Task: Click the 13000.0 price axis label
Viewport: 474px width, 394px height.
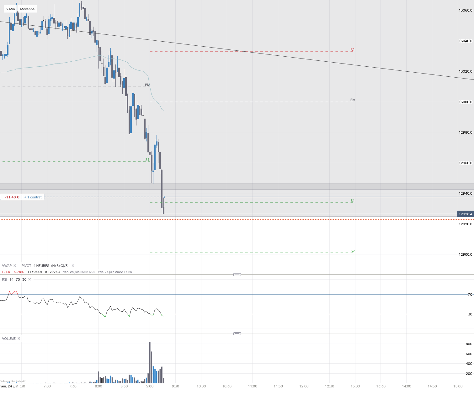Action: (465, 102)
